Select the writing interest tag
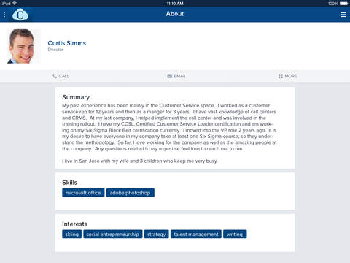The height and width of the screenshot is (263, 350). point(235,234)
